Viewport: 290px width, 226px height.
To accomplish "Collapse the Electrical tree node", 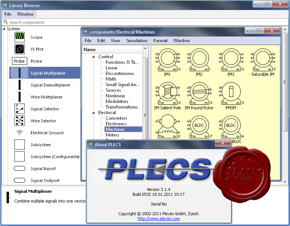I will coord(94,113).
